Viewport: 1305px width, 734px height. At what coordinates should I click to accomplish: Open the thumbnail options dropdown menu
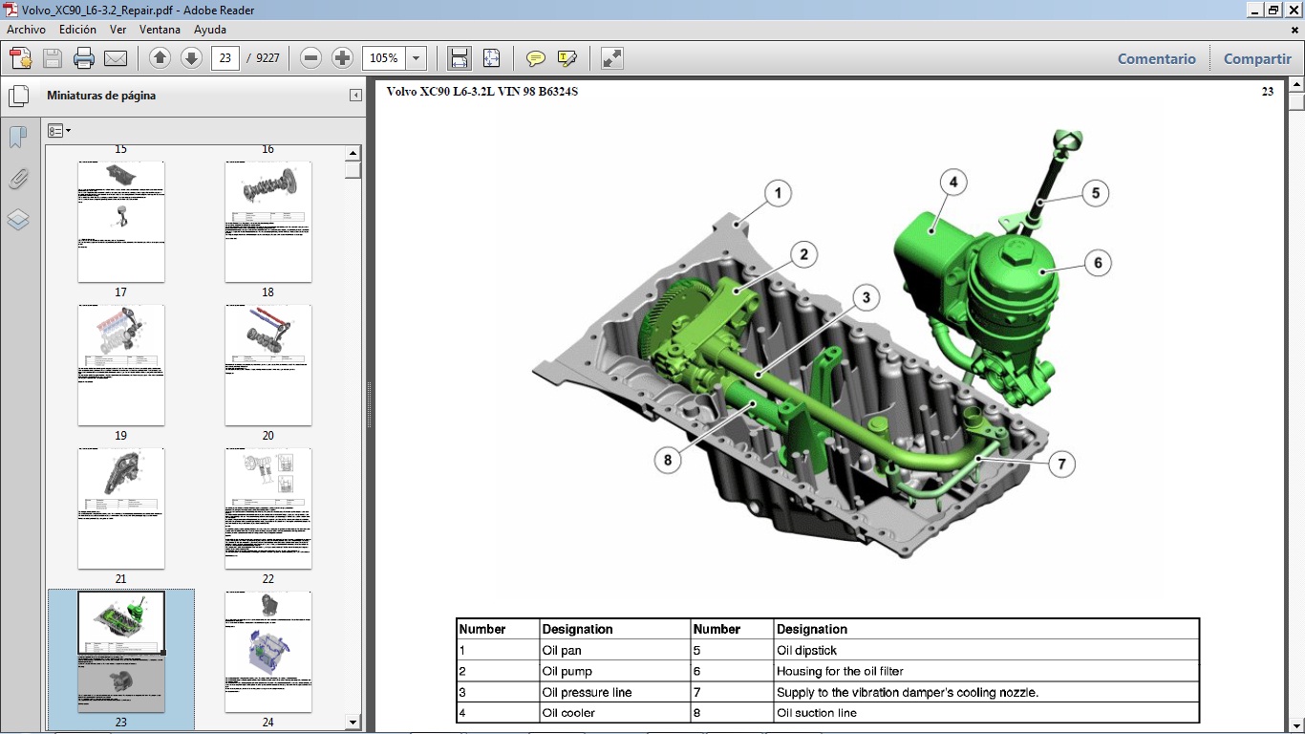tap(59, 131)
